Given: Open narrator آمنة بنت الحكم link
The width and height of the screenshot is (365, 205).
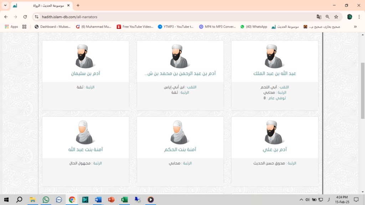Looking at the screenshot, I should click(180, 149).
